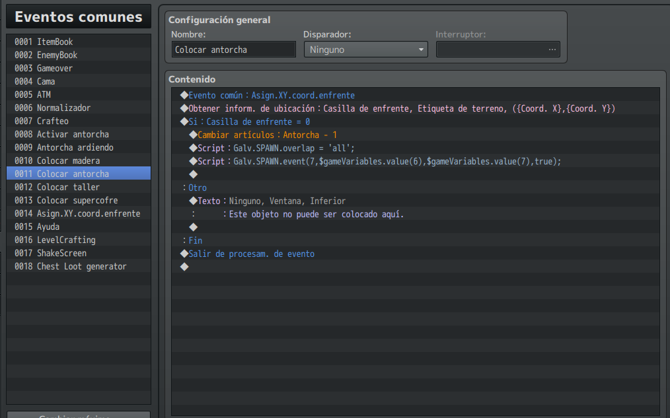Select the Otro branch line

416,188
